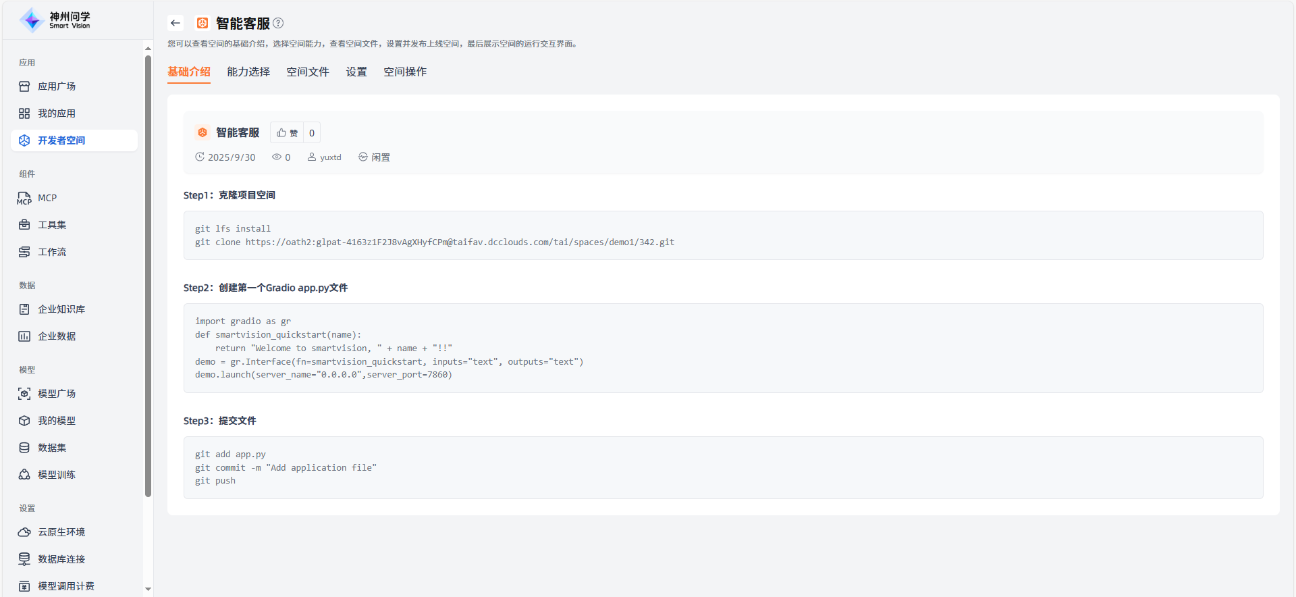1296x597 pixels.
Task: Click the yuxtd author link
Action: 330,157
